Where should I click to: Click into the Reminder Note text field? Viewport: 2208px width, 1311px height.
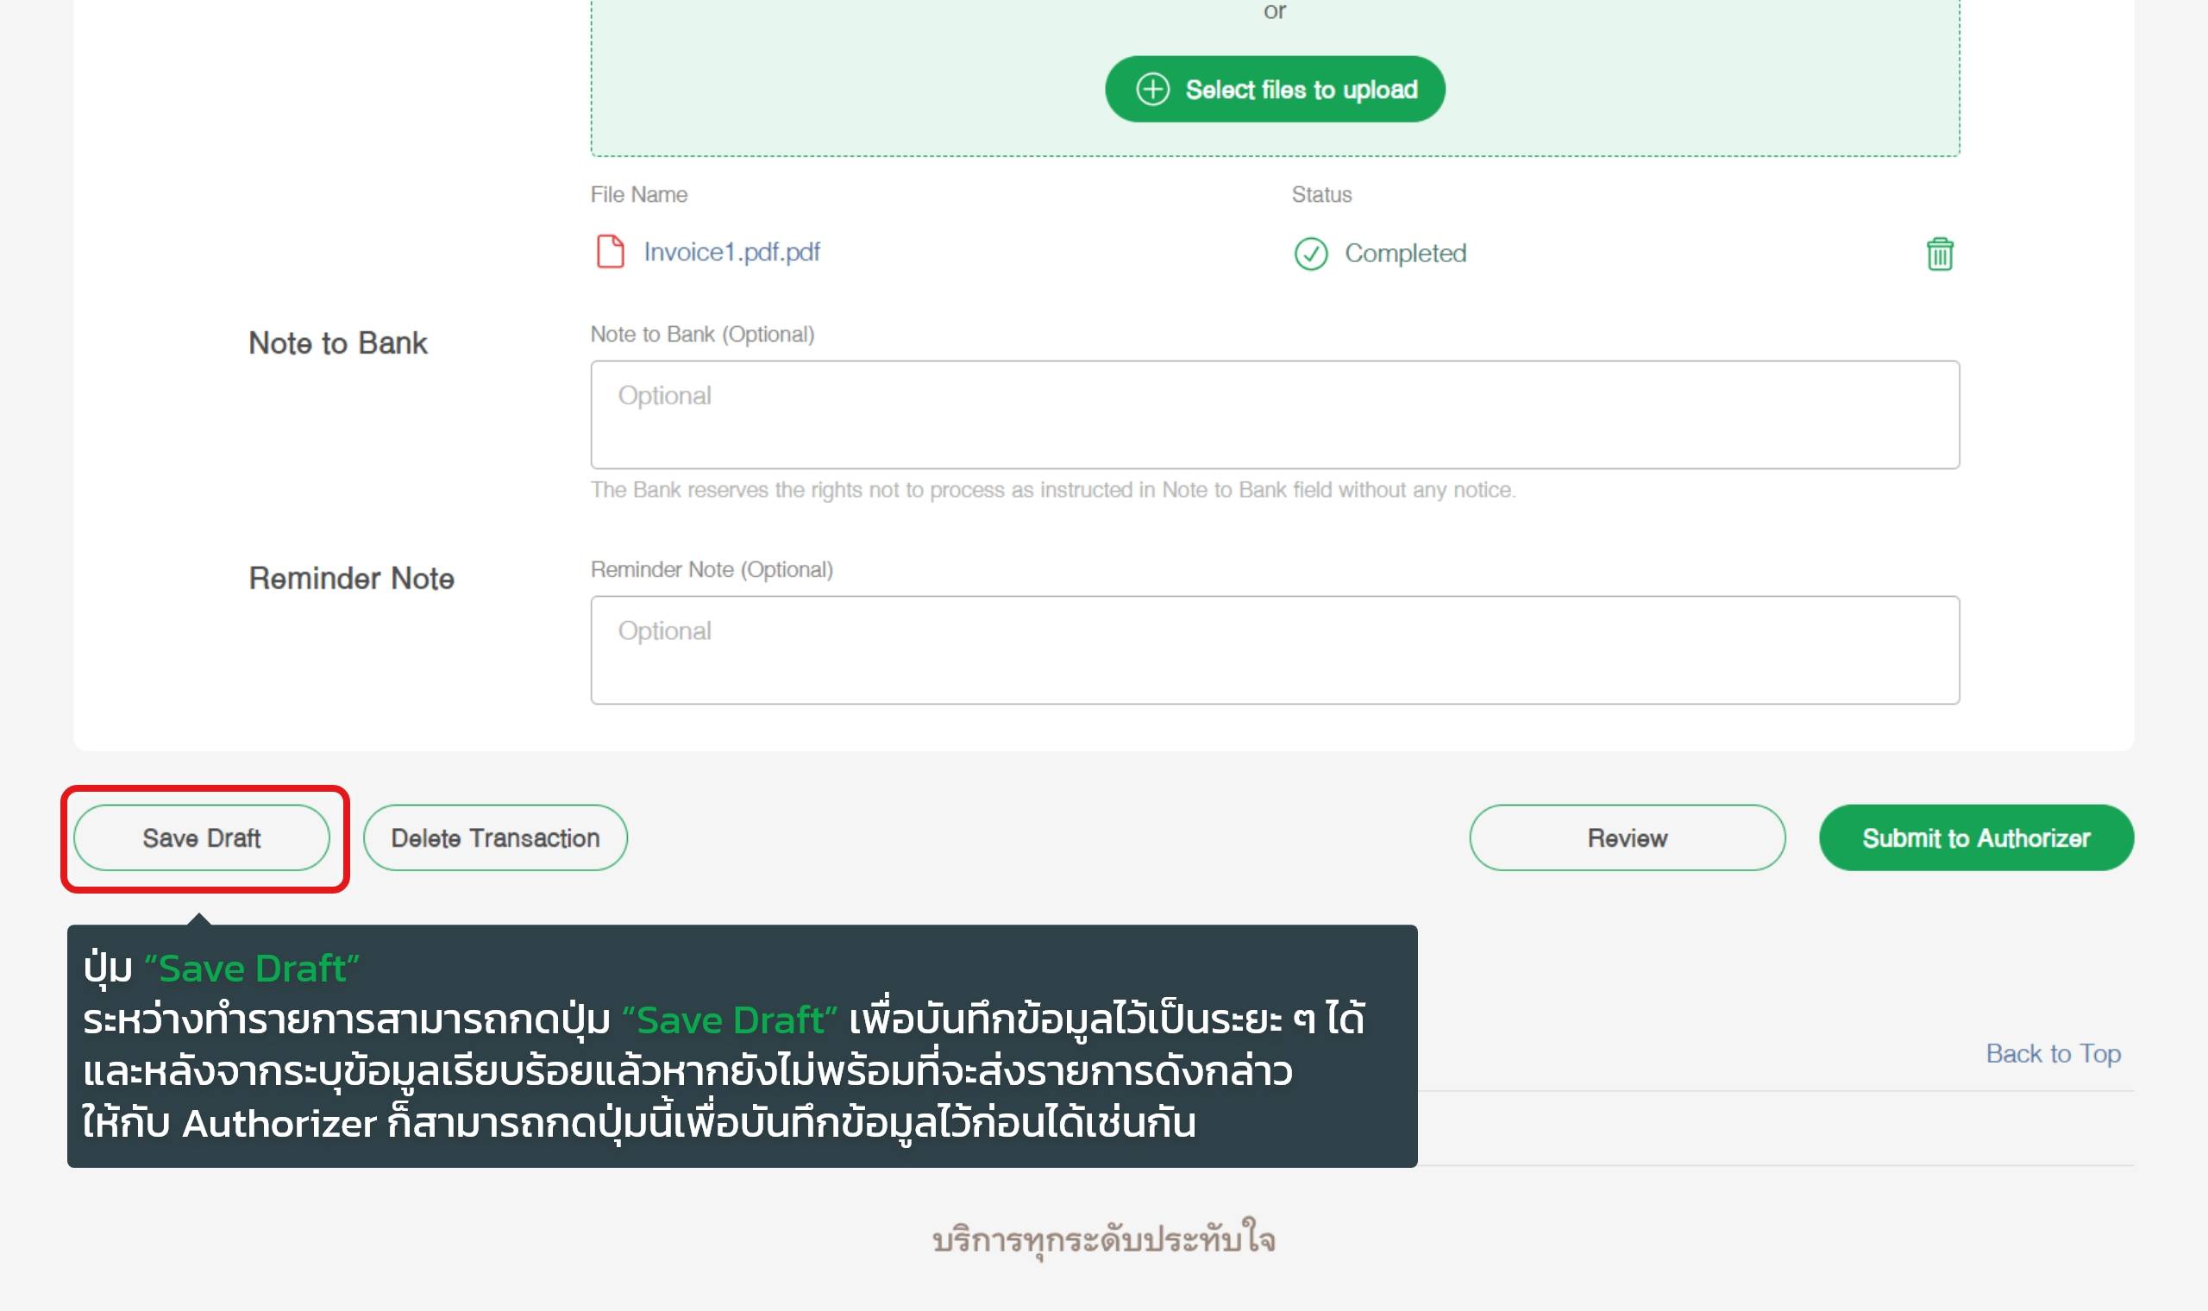[1274, 649]
